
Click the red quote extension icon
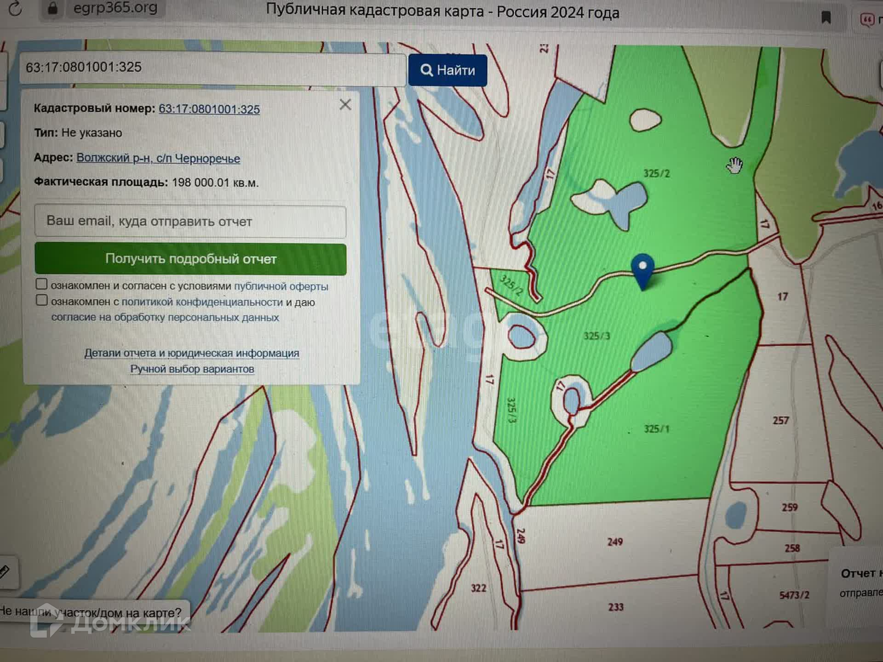coord(866,20)
